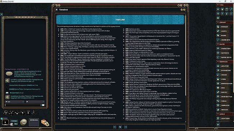234x131 pixels.
Task: Open Player Notes
Action: pos(224,57)
